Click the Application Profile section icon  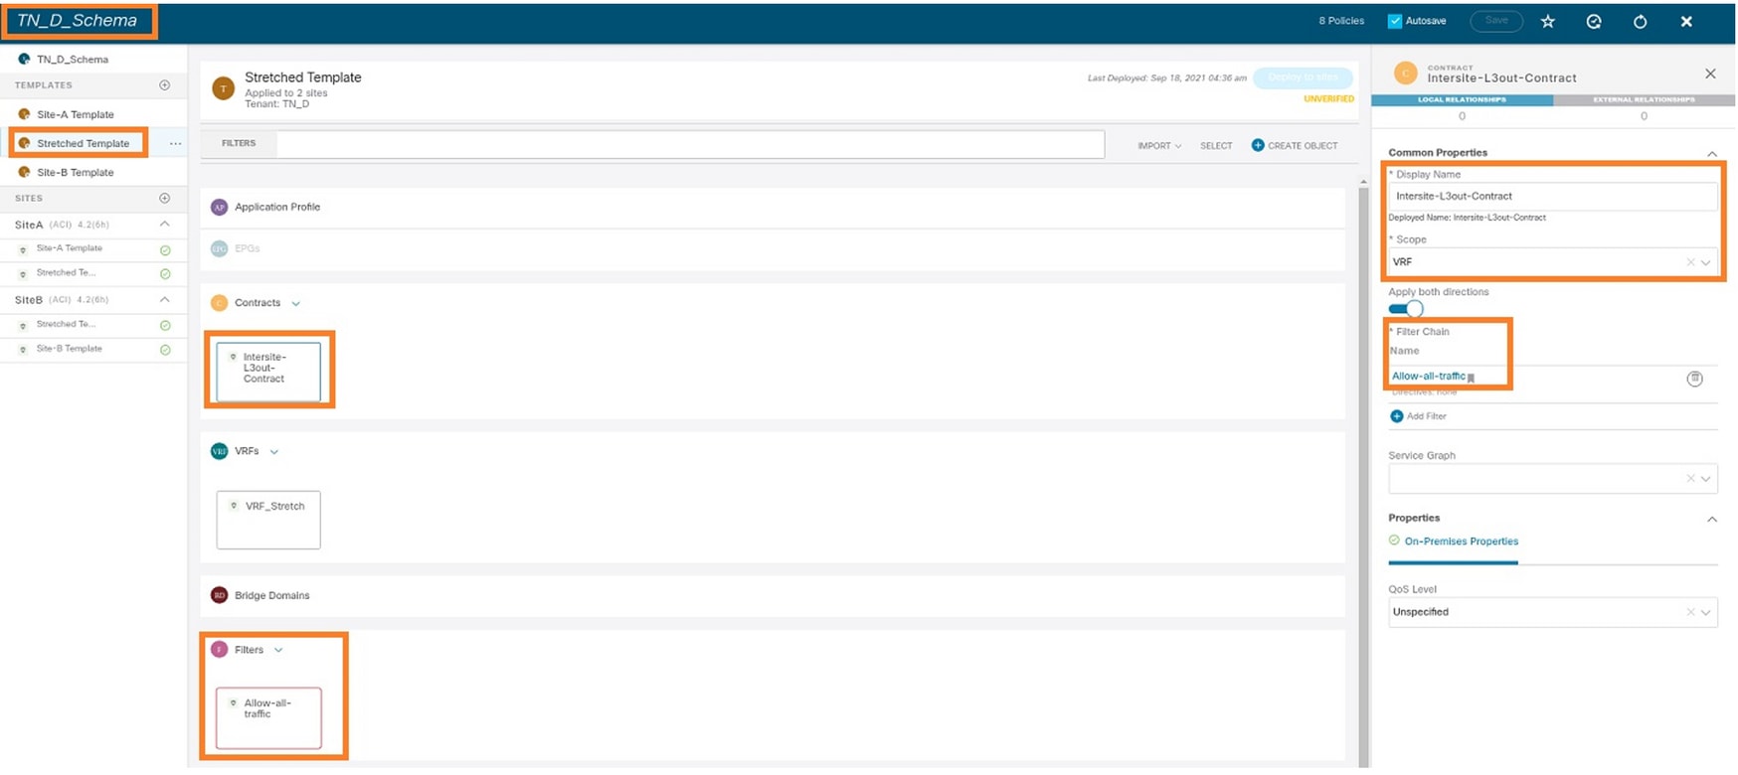pos(219,207)
